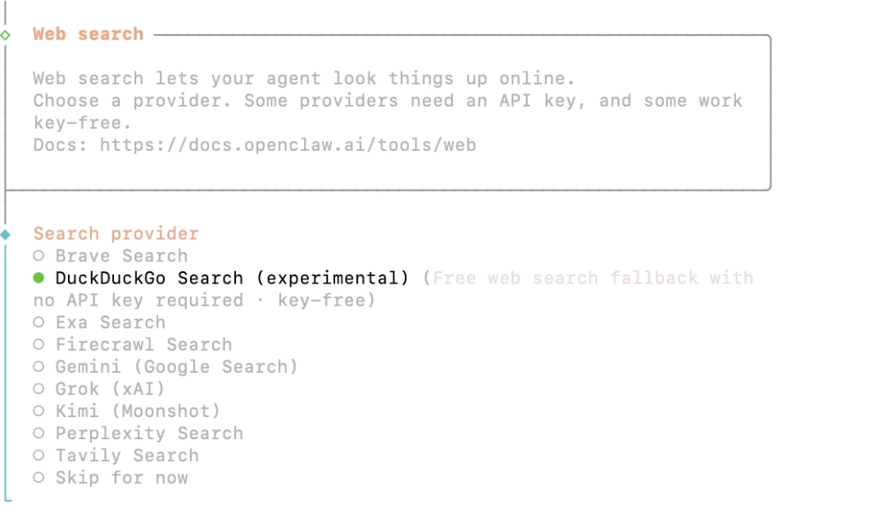Select the DuckDuckGo Search (experimental) option
Image resolution: width=890 pixels, height=531 pixels.
tap(232, 278)
